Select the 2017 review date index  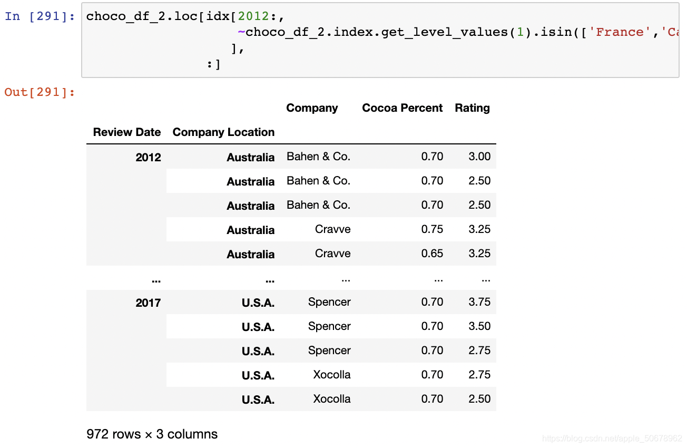148,303
